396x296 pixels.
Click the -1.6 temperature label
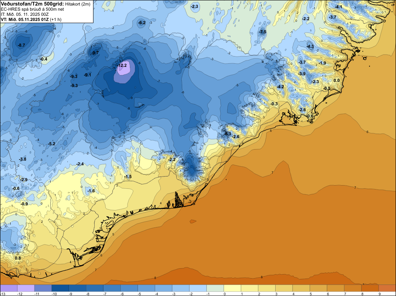click(x=91, y=191)
